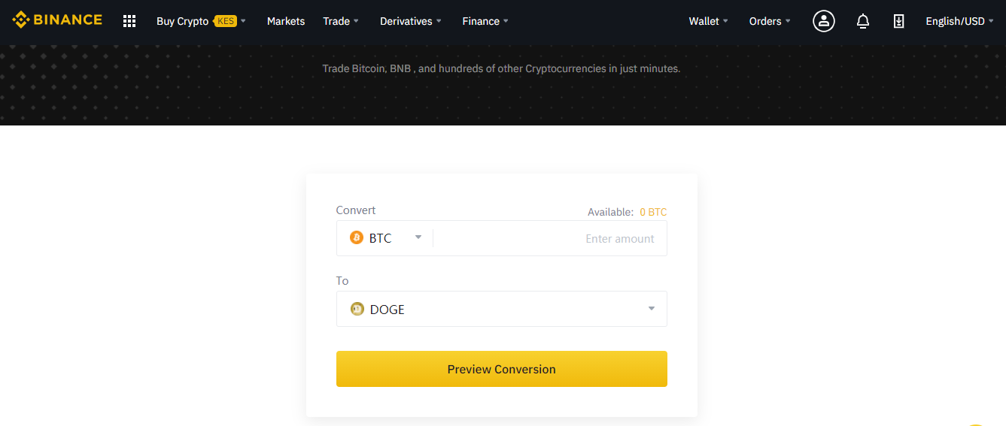The height and width of the screenshot is (426, 1006).
Task: Click the Preview Conversion button
Action: pos(501,369)
